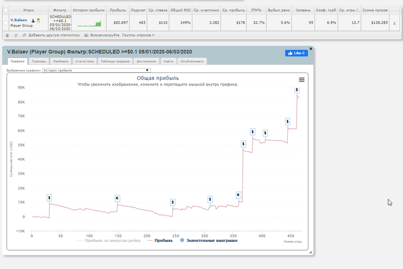
Task: Click the panel resize handle at corner
Action: pyautogui.click(x=310, y=252)
